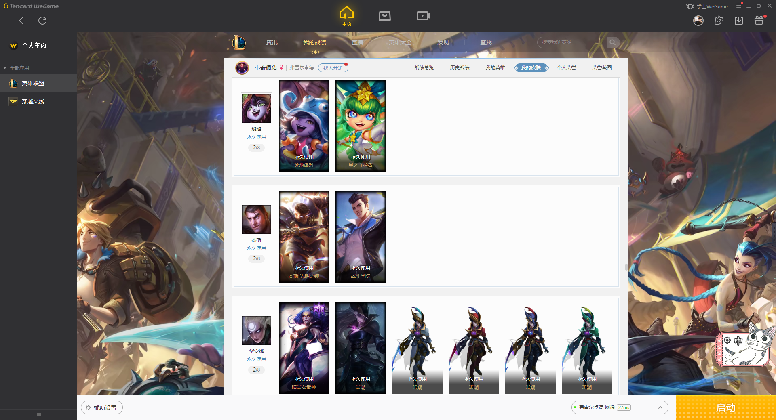Image resolution: width=776 pixels, height=420 pixels.
Task: Open the 暗黑女武神 skin card
Action: 304,348
